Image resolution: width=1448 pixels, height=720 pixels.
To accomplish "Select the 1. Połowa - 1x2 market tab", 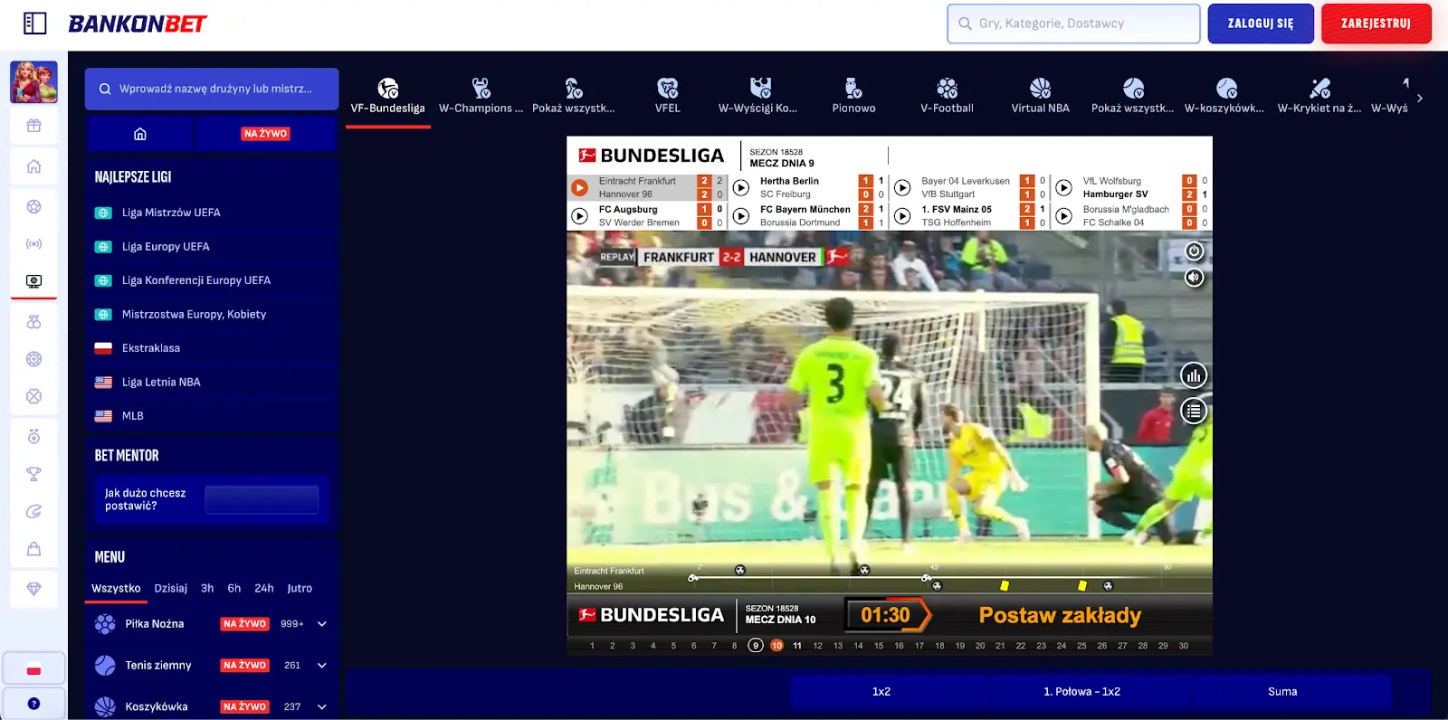I will 1081,692.
